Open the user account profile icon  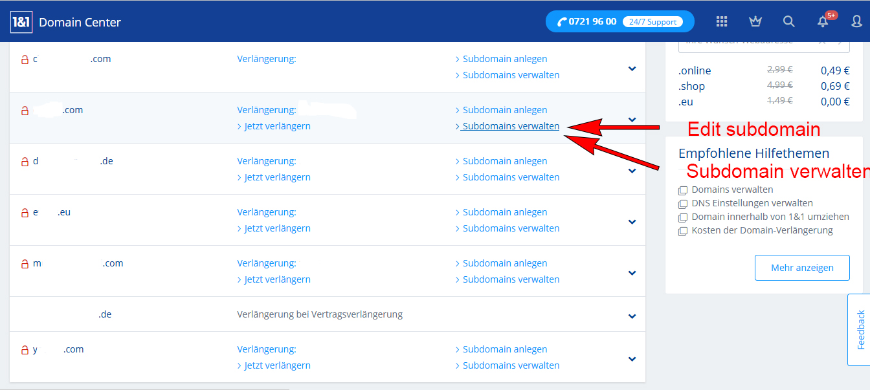pyautogui.click(x=856, y=21)
